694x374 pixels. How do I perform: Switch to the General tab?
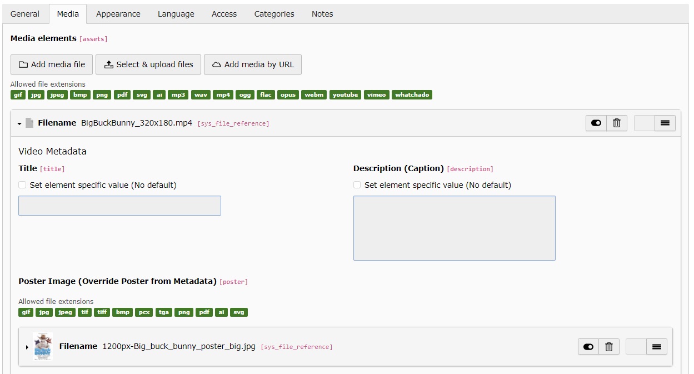pos(25,14)
